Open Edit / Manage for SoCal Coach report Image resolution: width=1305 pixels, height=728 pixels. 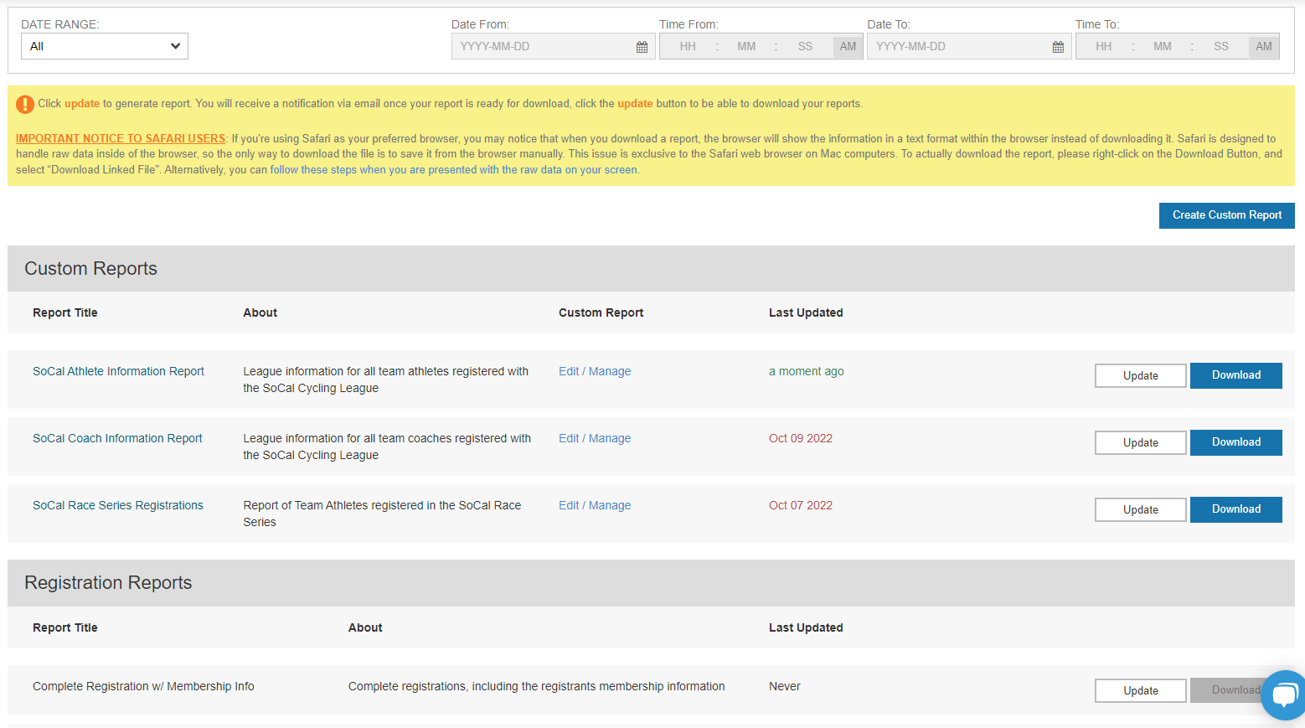coord(595,438)
